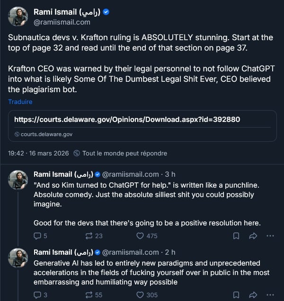Image resolution: width=284 pixels, height=301 pixels.
Task: Open more options on Generative AI post
Action: pyautogui.click(x=270, y=295)
